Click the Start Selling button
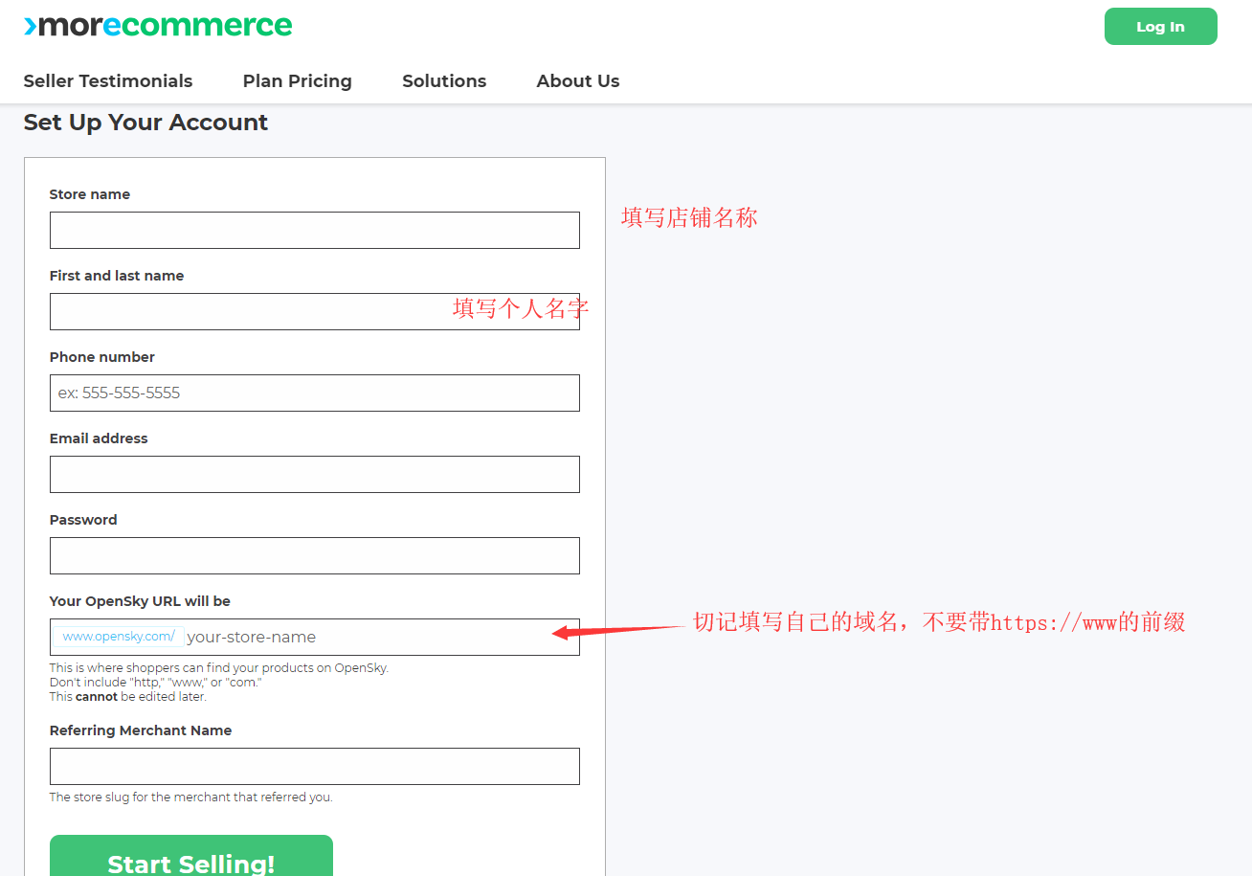The height and width of the screenshot is (876, 1252). point(190,861)
